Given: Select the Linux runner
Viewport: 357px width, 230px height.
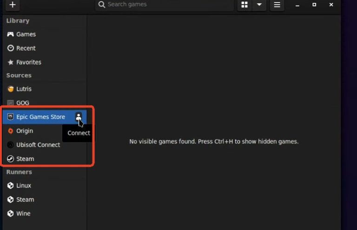Looking at the screenshot, I should (45, 185).
